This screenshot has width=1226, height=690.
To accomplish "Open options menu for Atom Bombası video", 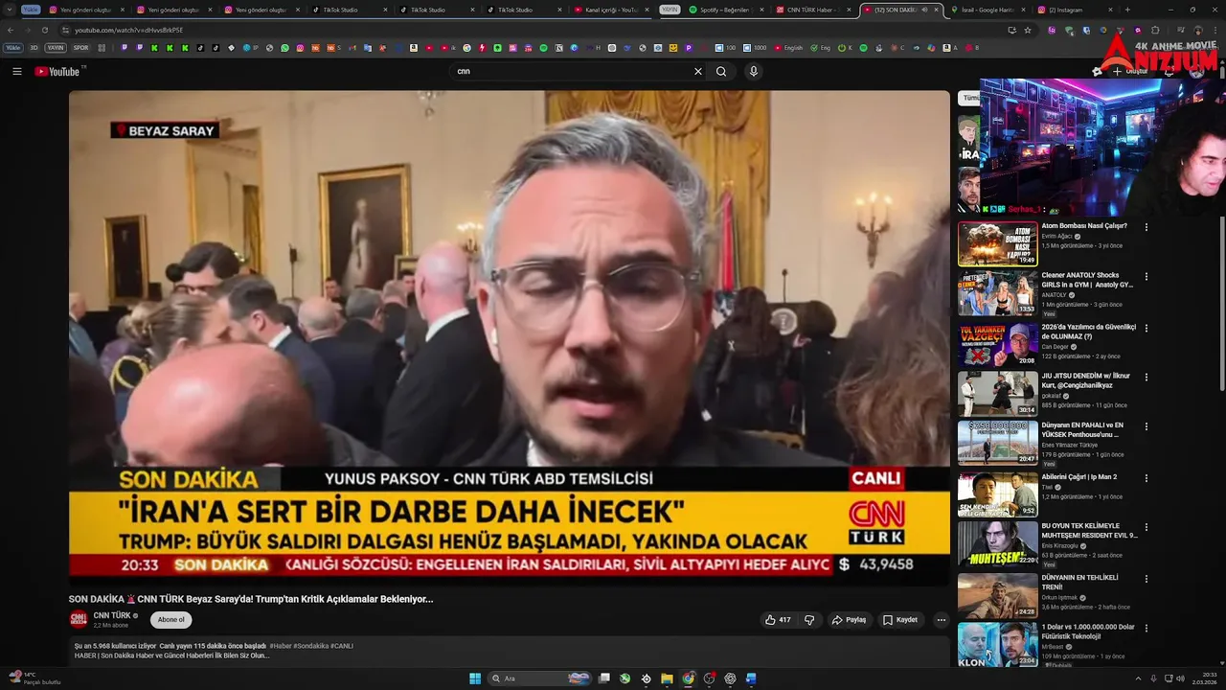I will (x=1146, y=227).
